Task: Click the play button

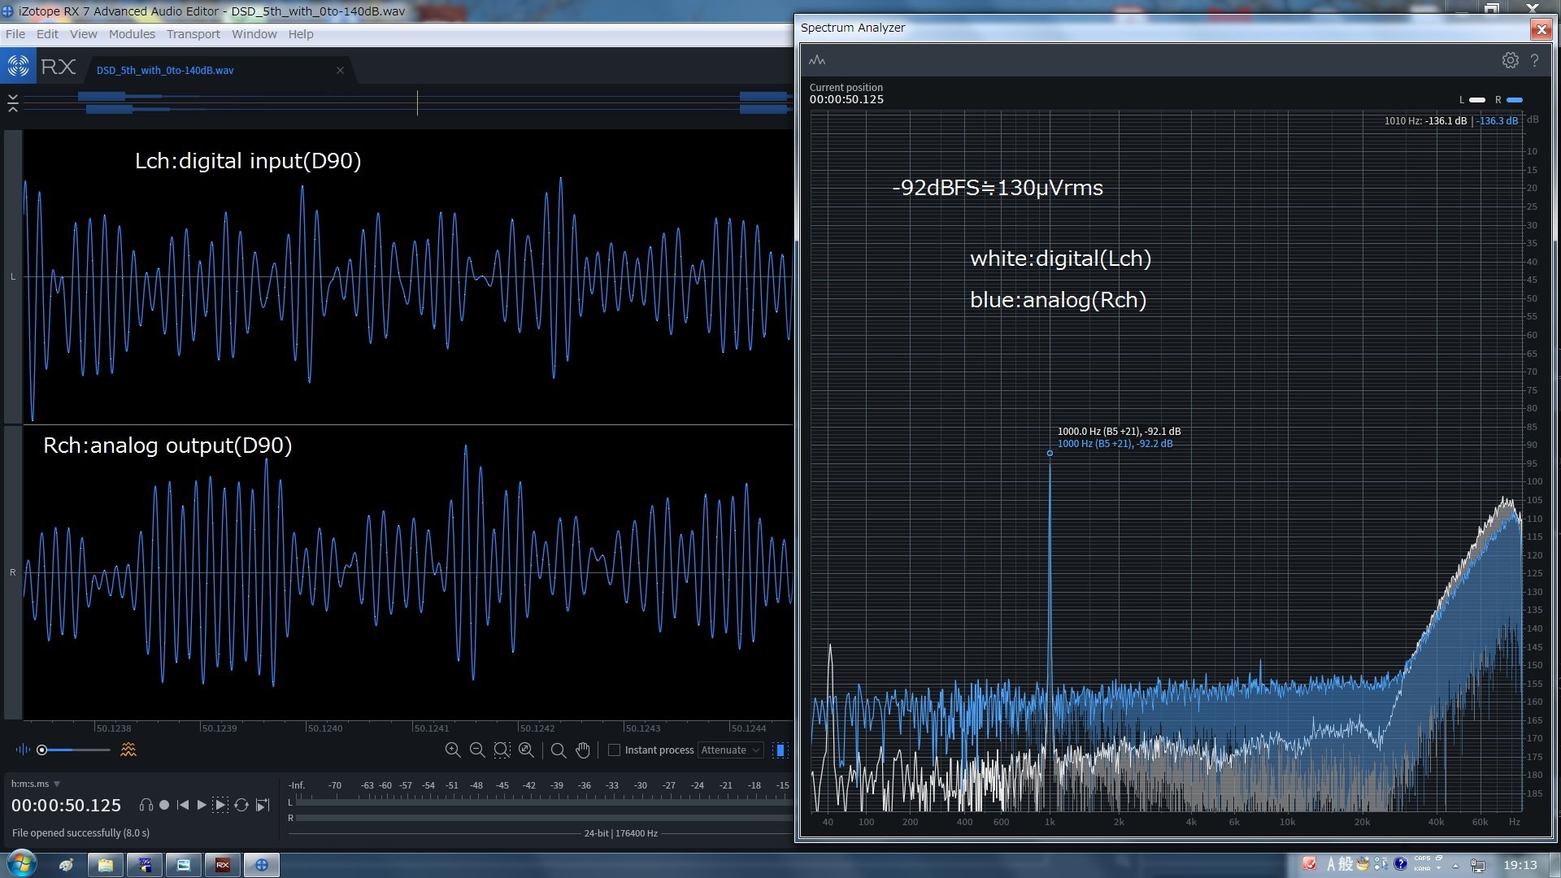Action: pyautogui.click(x=202, y=805)
